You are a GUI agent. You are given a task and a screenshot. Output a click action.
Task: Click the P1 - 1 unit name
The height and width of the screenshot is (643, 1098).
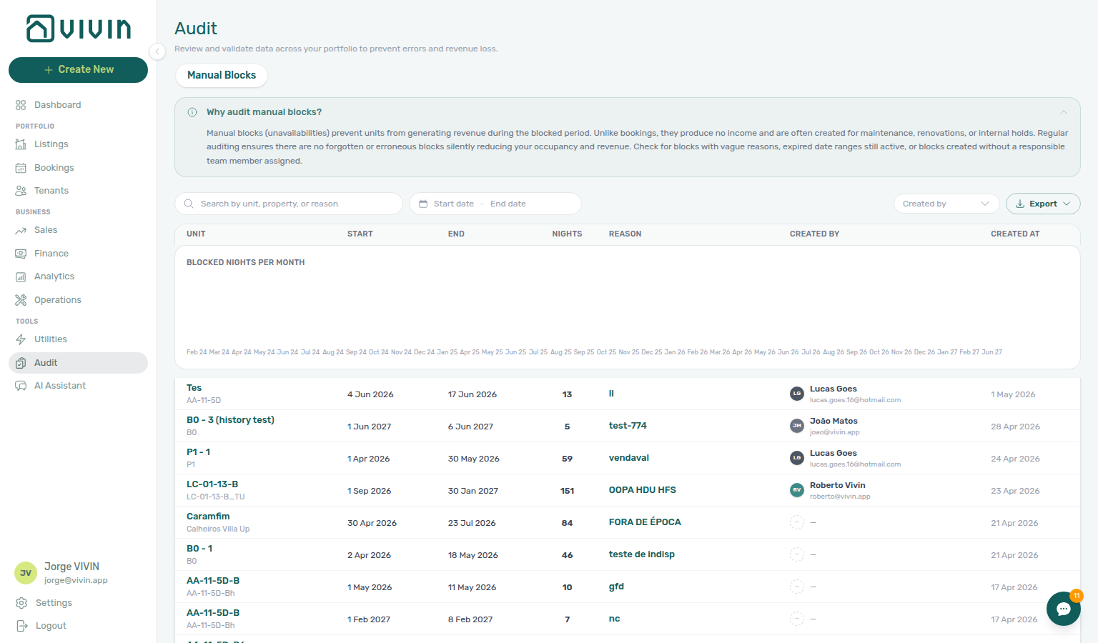(x=199, y=452)
